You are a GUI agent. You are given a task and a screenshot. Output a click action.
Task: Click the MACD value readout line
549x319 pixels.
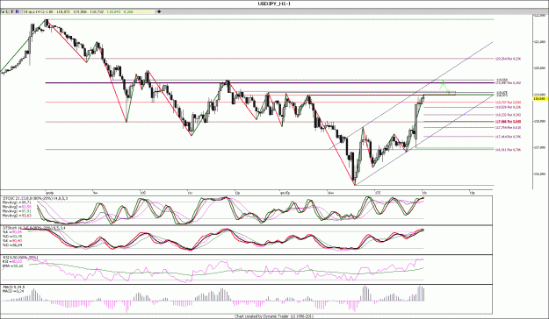tap(12, 291)
